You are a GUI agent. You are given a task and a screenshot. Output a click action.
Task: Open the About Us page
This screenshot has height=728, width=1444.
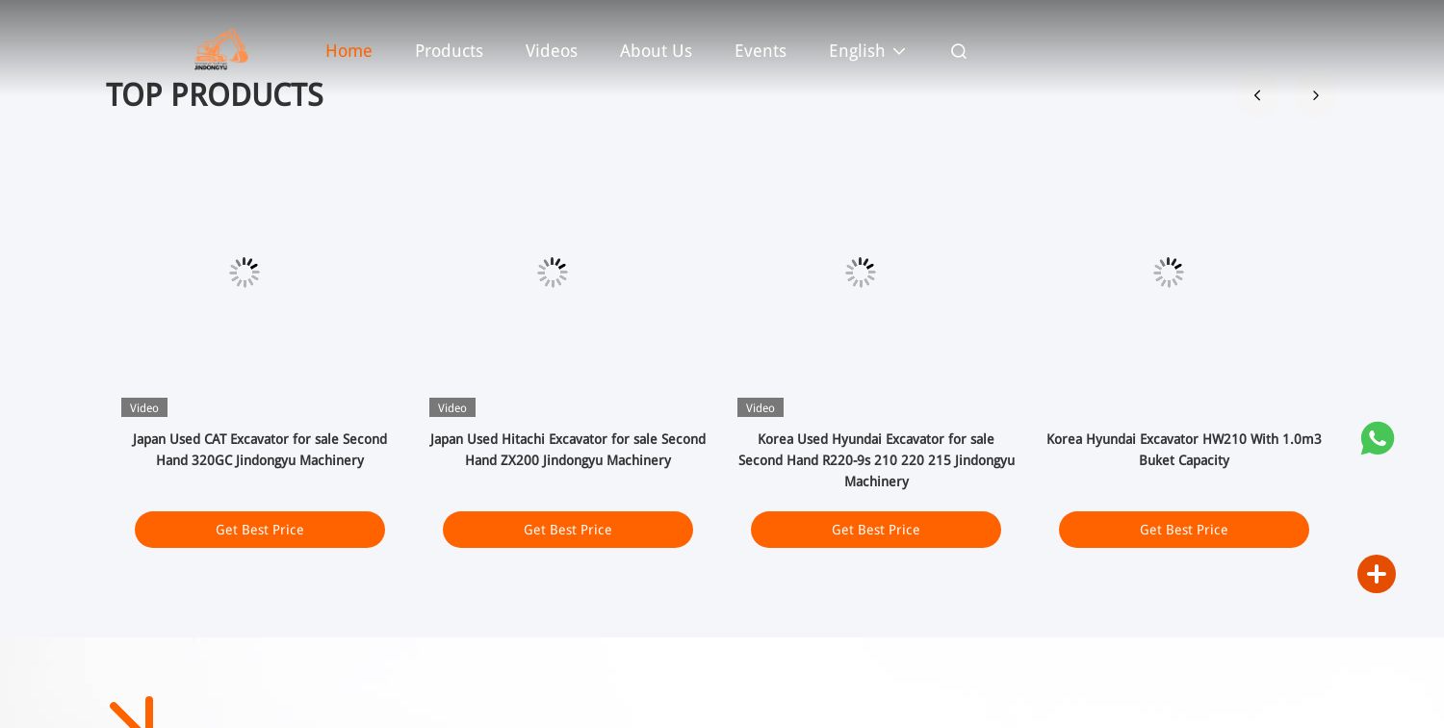pyautogui.click(x=656, y=51)
